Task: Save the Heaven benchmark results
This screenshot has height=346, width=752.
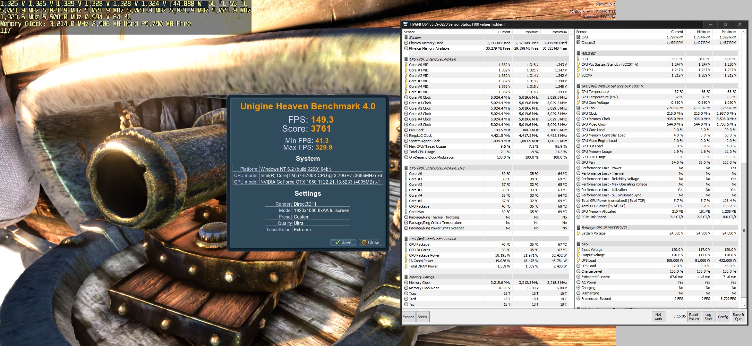Action: [x=343, y=243]
